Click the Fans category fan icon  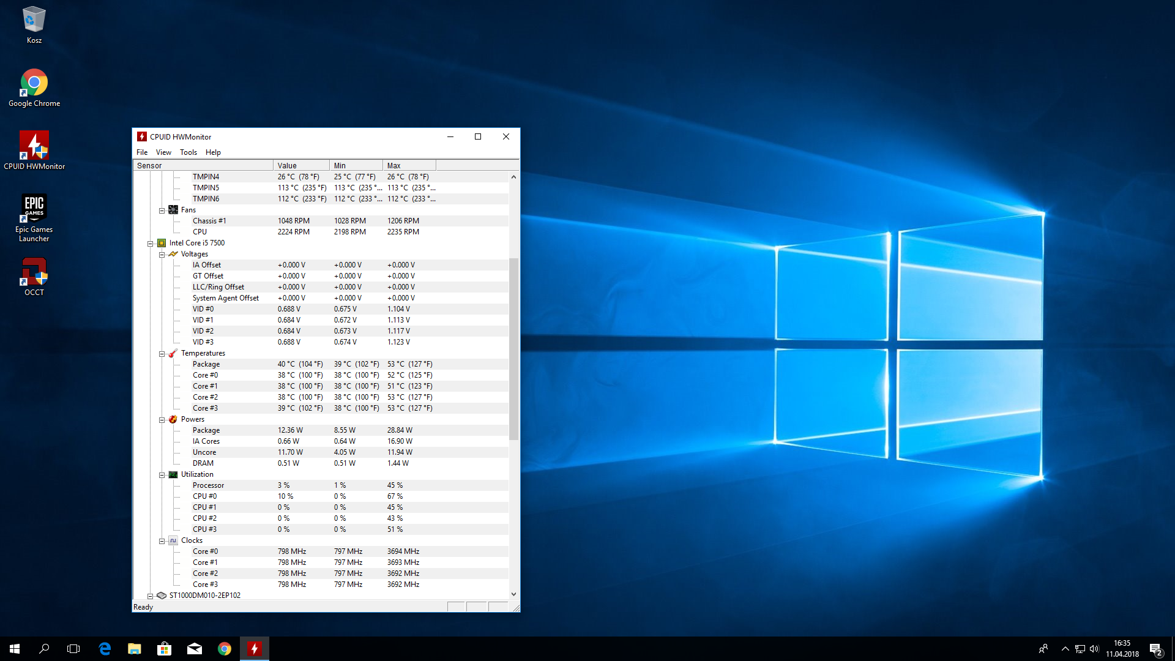[x=173, y=210]
